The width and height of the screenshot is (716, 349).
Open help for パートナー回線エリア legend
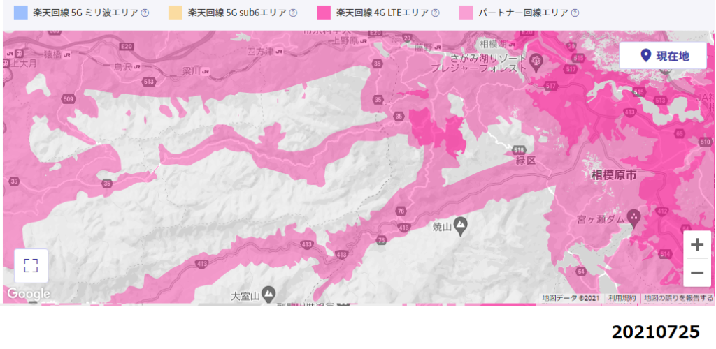tap(575, 13)
